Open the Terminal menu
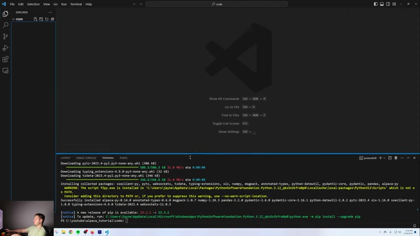420x236 pixels. click(76, 4)
